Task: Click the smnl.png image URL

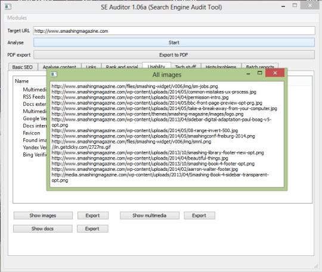Action: tap(131, 142)
